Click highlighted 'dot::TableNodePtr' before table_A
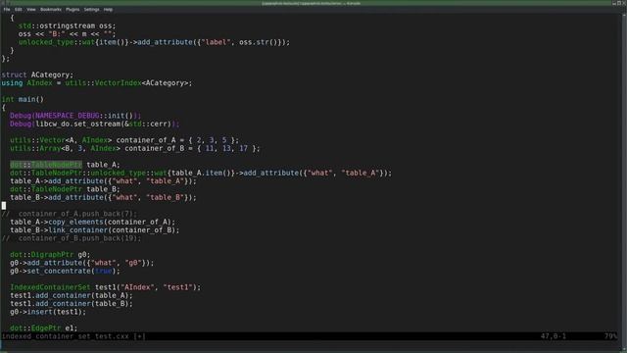 46,165
